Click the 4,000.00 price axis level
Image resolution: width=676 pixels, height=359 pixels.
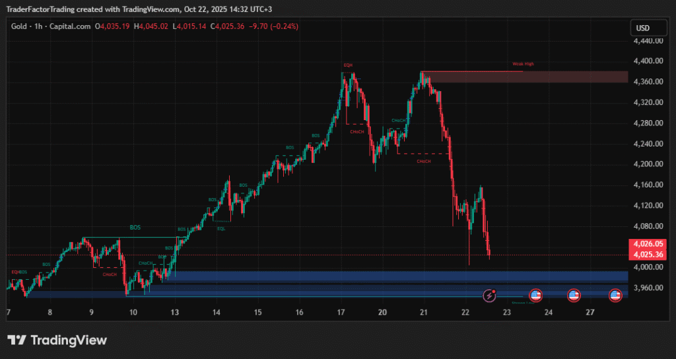point(647,267)
